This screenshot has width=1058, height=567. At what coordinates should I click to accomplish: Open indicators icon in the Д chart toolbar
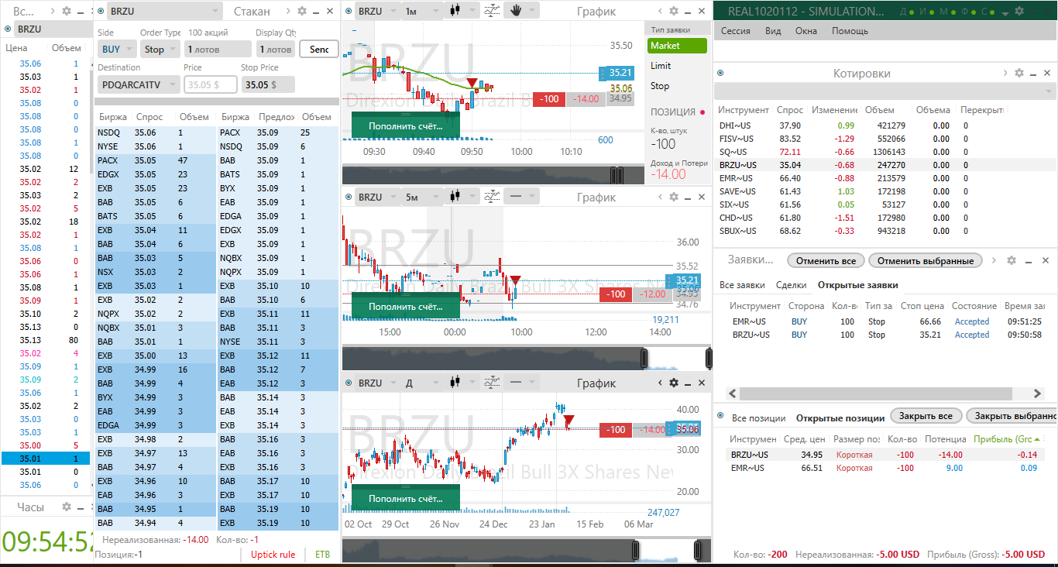(x=492, y=383)
